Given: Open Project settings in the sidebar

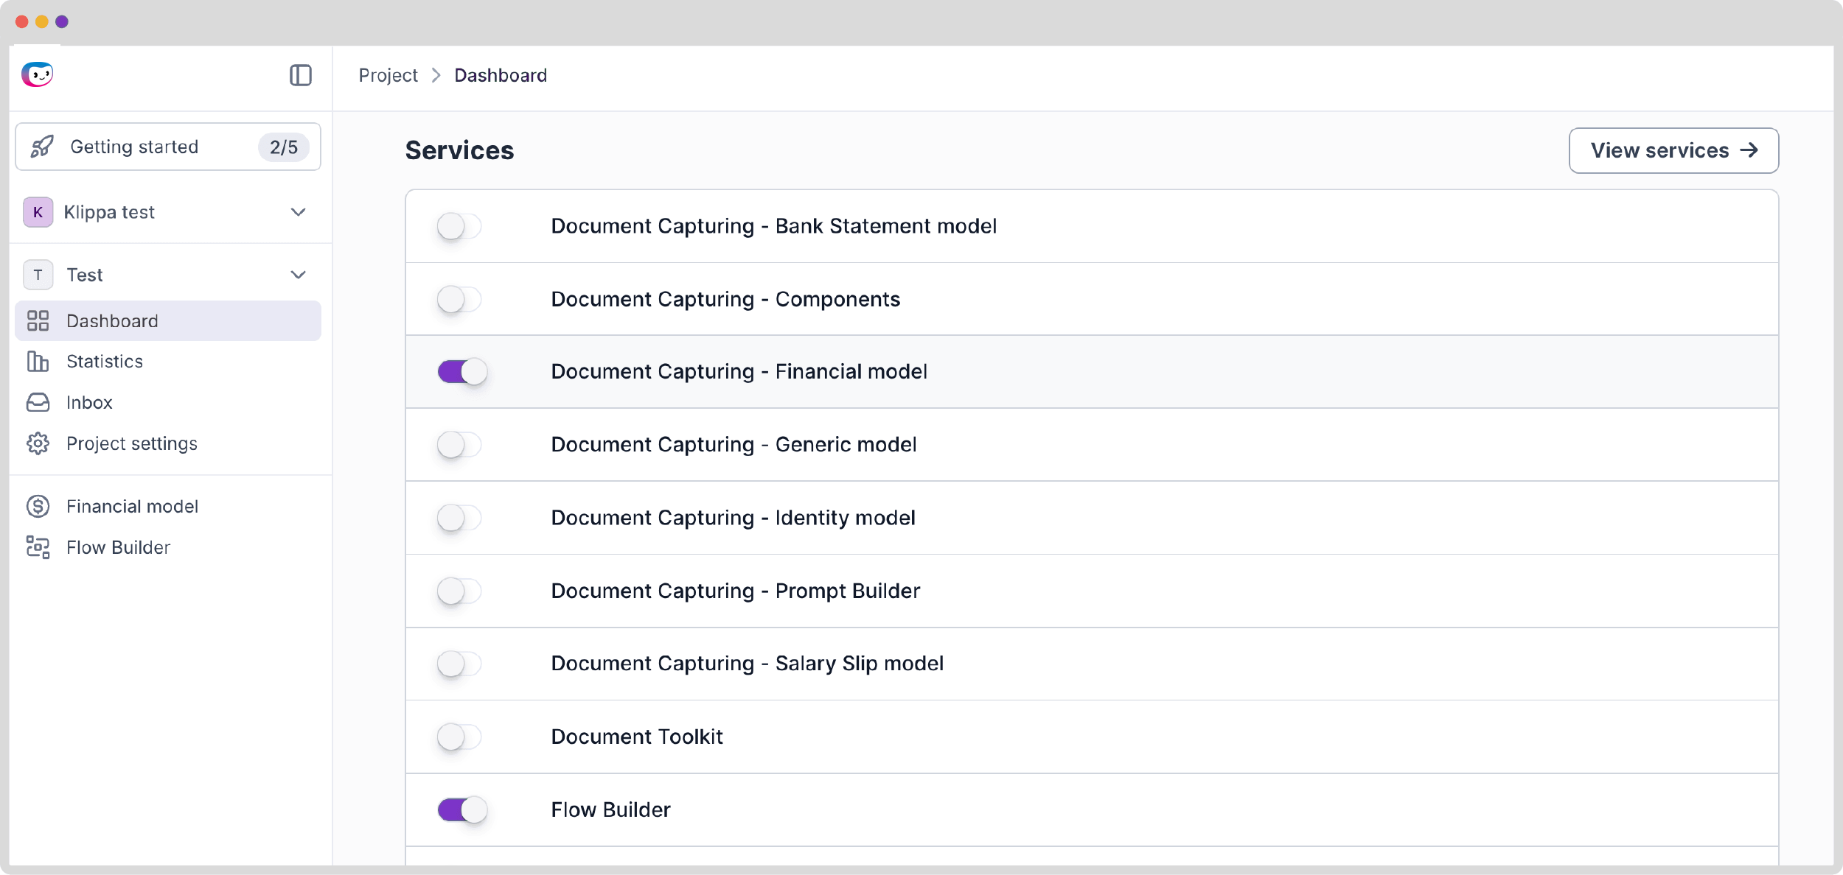Looking at the screenshot, I should tap(168, 443).
